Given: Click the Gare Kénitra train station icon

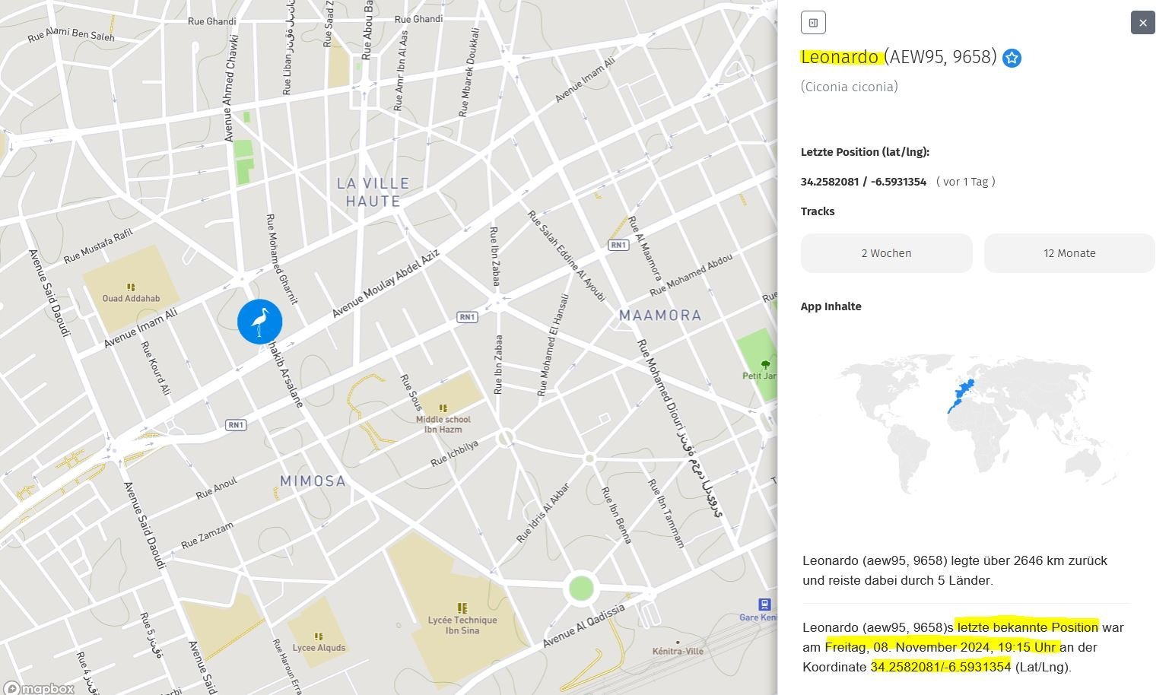Looking at the screenshot, I should [764, 605].
